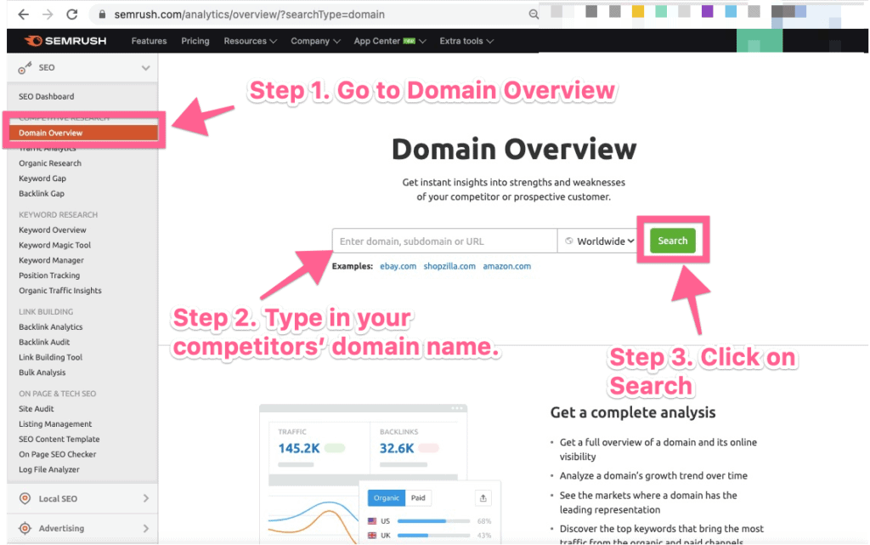Expand the Local SEO section arrow
Viewport: 870px width, 545px height.
[x=146, y=498]
